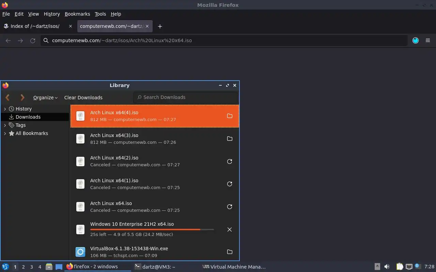
Task: Open the volume control in tray
Action: click(x=387, y=267)
